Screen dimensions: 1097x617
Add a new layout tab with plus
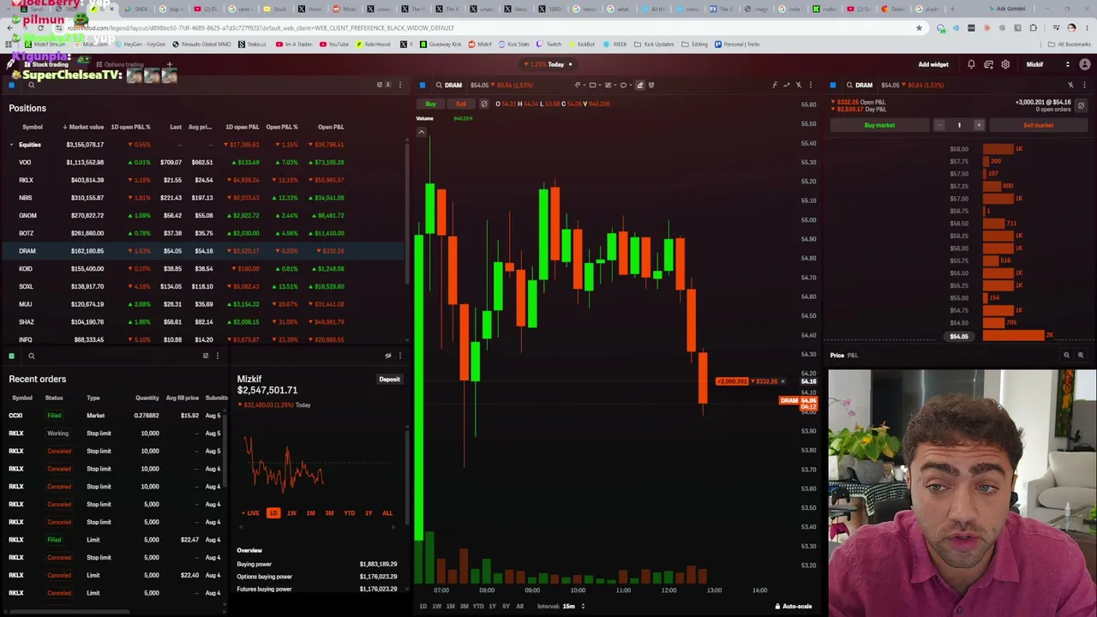(169, 64)
